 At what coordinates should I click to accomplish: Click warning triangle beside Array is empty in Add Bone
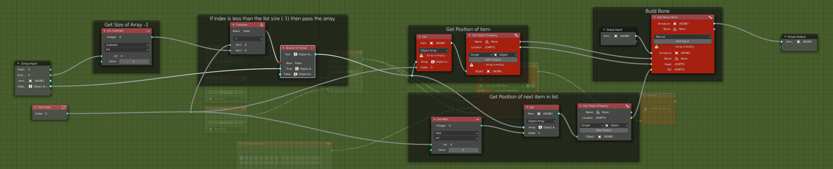[x=656, y=47]
